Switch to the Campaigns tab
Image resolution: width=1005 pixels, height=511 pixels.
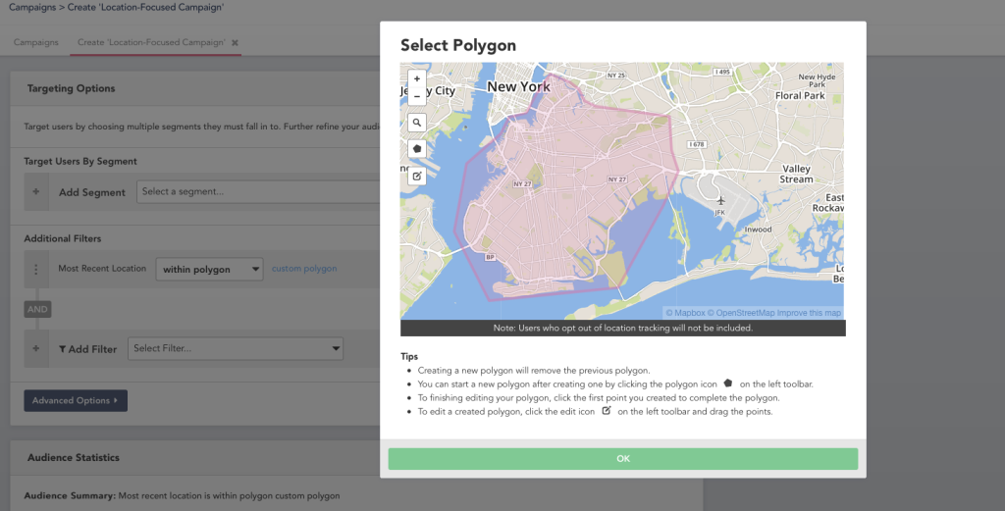[35, 43]
